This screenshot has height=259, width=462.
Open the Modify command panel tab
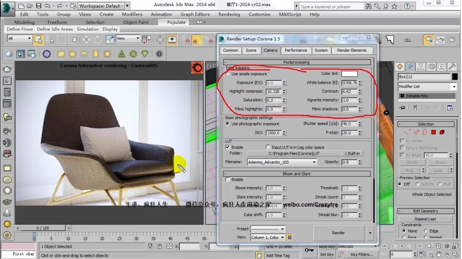tap(410, 67)
